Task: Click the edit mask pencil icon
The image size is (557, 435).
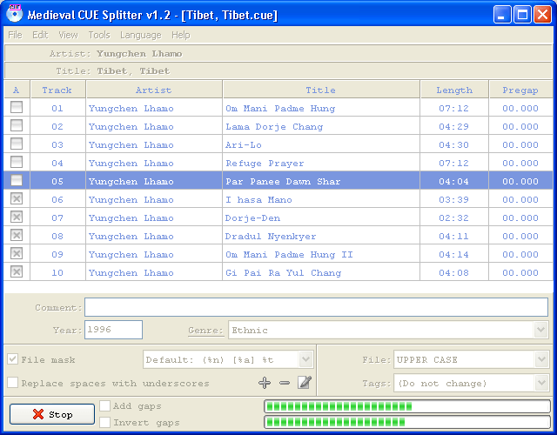Action: 304,383
